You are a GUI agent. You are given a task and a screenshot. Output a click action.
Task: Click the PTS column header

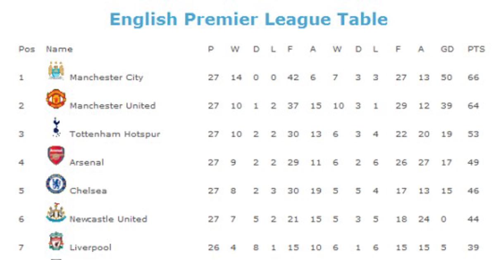tap(476, 49)
